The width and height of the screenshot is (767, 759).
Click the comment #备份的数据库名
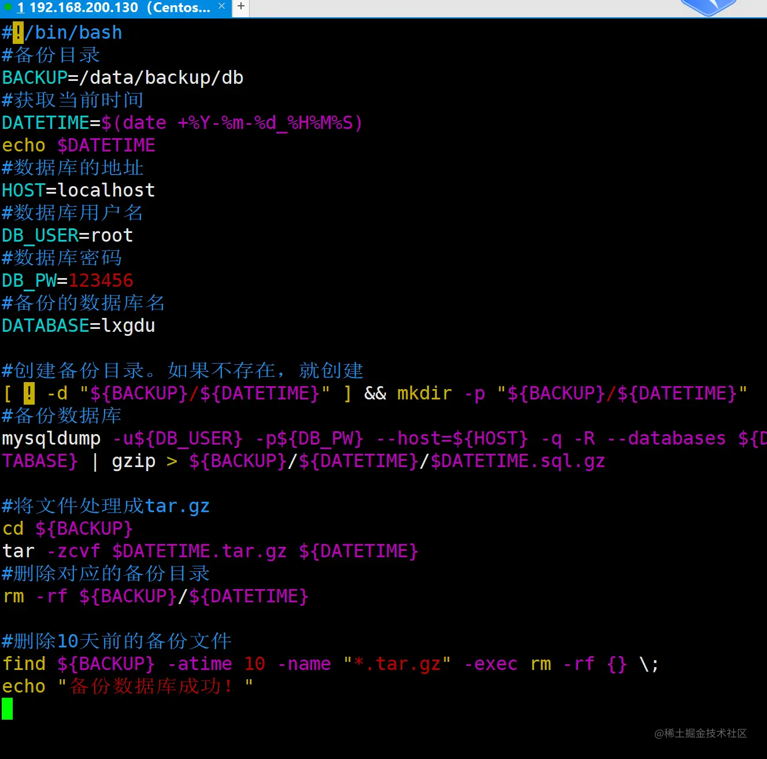pos(83,303)
